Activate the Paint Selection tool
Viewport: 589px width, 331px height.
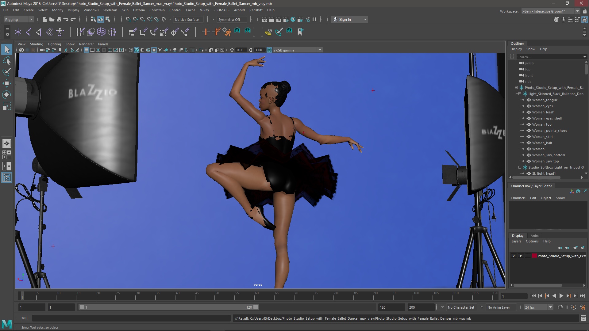point(7,72)
